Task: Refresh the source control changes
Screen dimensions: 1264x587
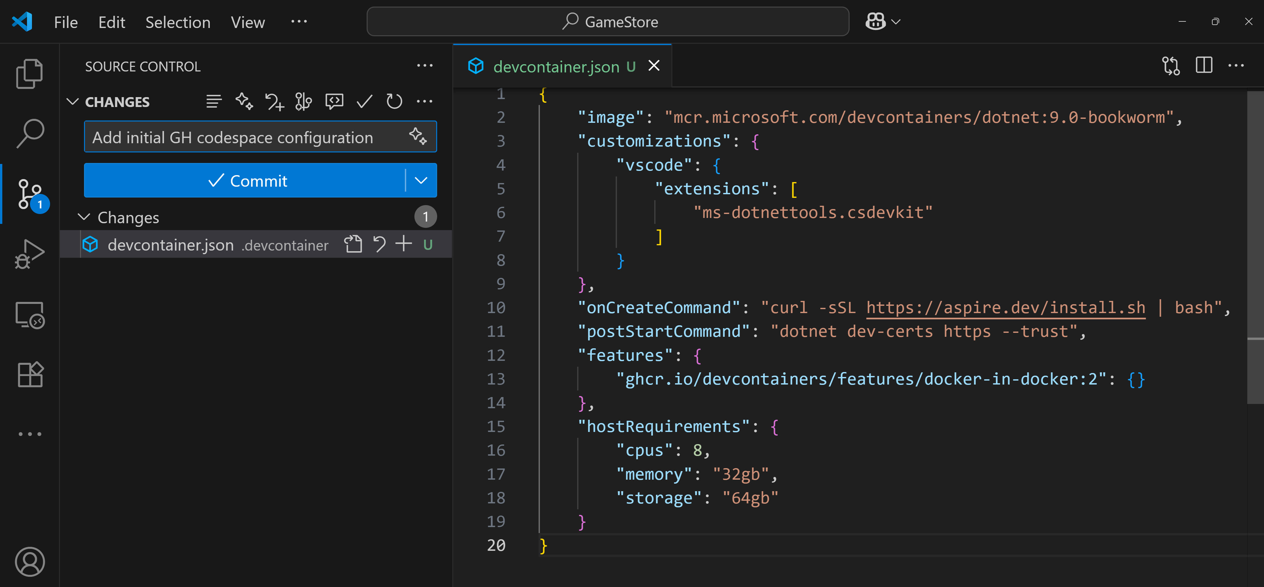Action: click(394, 101)
